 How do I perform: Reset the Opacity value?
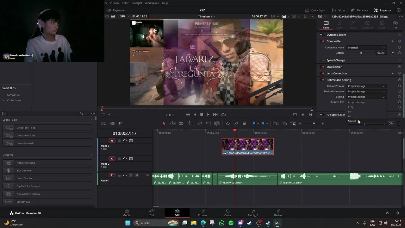click(399, 53)
